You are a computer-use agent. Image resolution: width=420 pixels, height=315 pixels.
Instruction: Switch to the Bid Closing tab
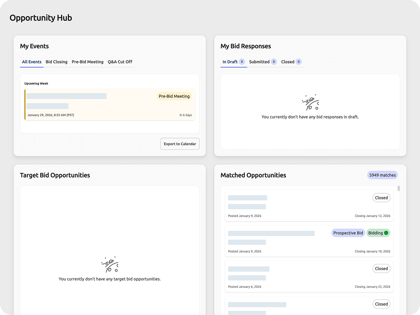(x=56, y=62)
